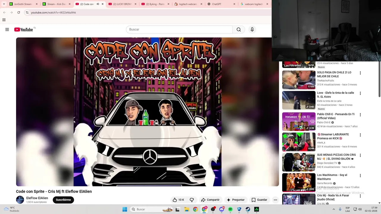Viewport: 381px width, 214px height.
Task: Open volume control in system tray
Action: click(360, 209)
